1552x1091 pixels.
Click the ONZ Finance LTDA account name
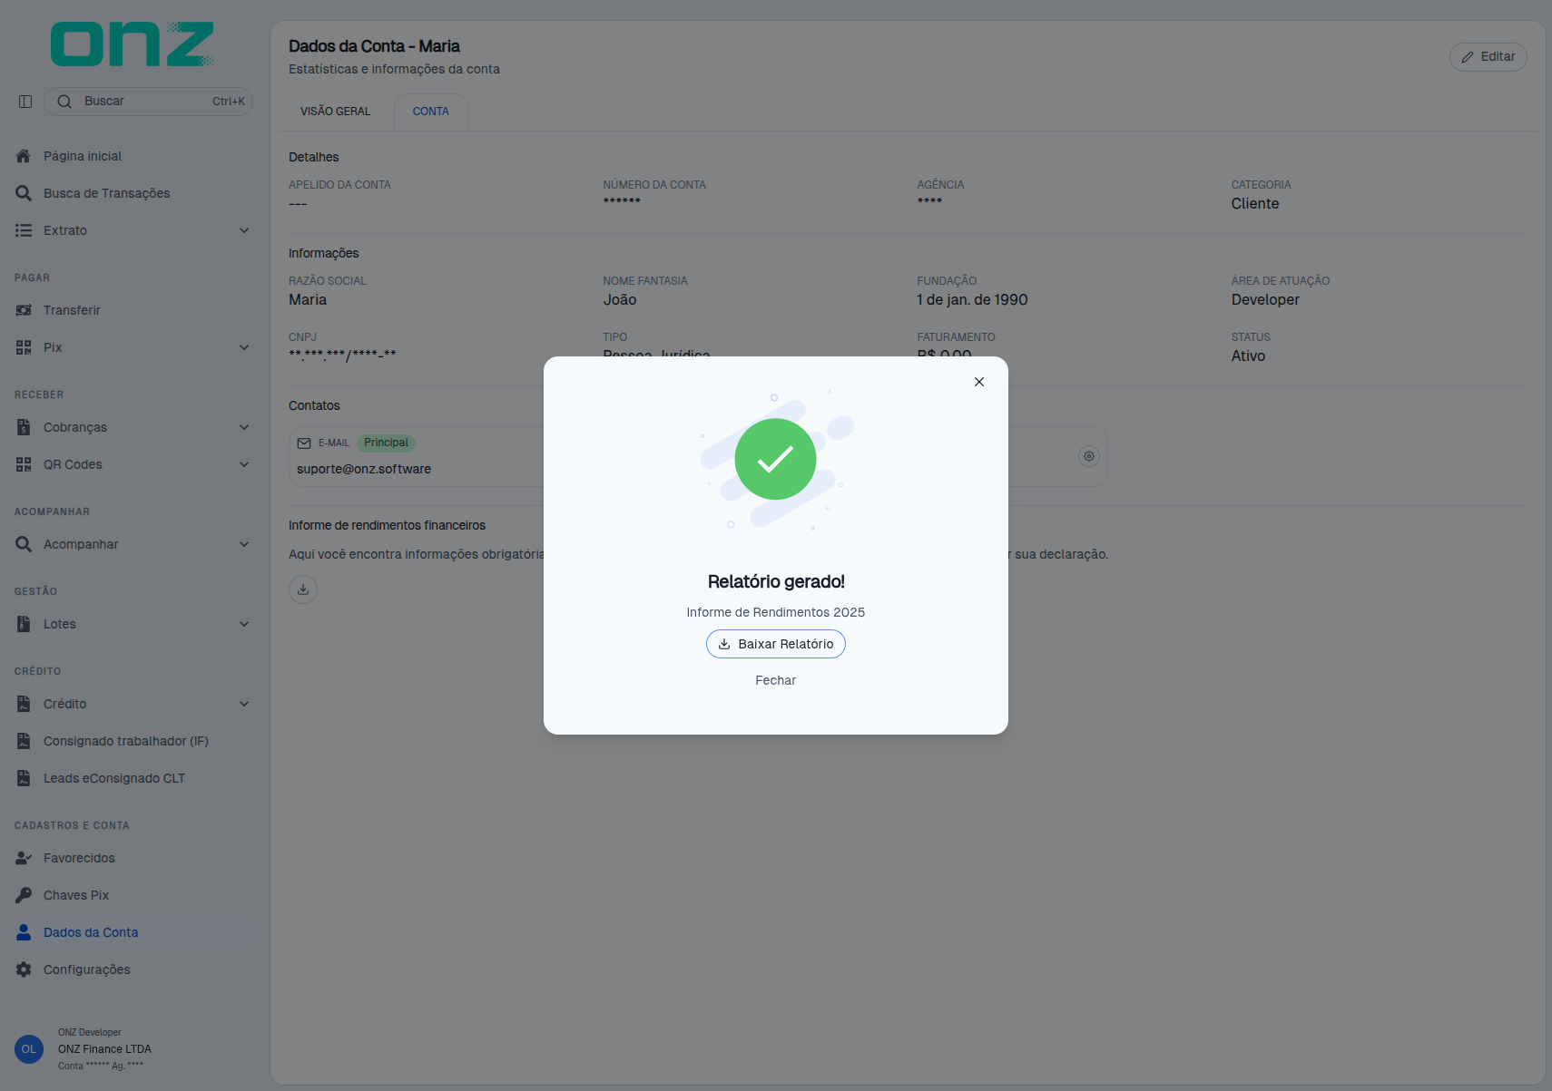click(x=104, y=1049)
